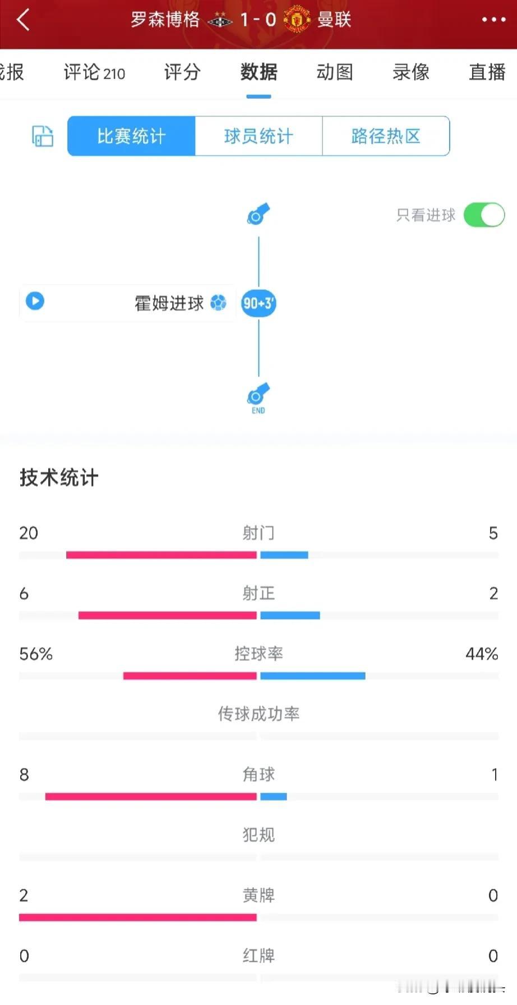The height and width of the screenshot is (1005, 517).
Task: Tap the share screenshot icon beside 比赛统计
Action: coord(43,136)
